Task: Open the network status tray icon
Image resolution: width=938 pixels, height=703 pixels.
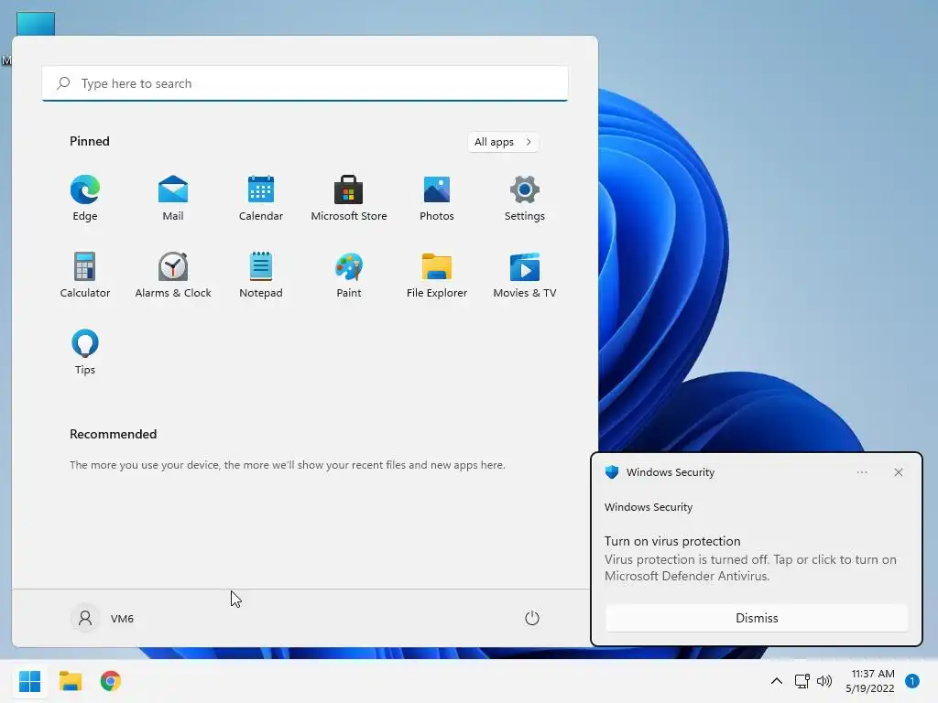Action: click(802, 681)
